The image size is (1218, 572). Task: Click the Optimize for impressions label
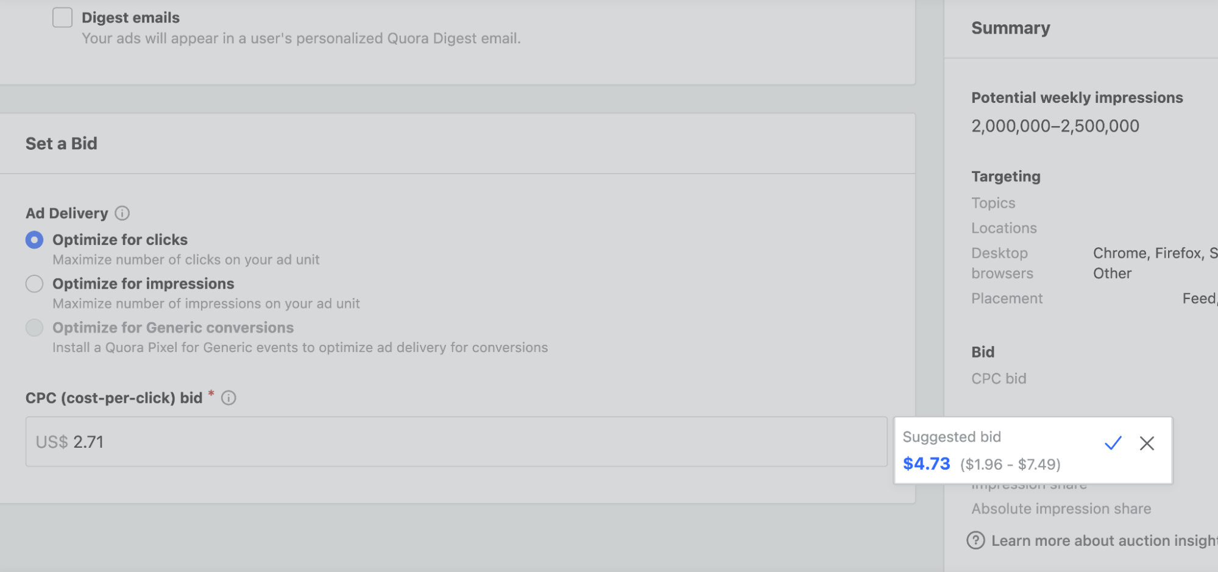pos(143,284)
